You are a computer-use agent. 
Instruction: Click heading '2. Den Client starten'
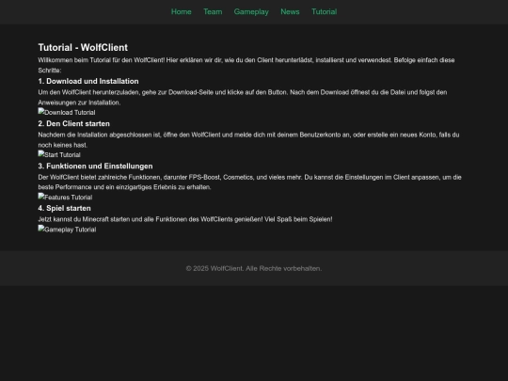(x=74, y=123)
